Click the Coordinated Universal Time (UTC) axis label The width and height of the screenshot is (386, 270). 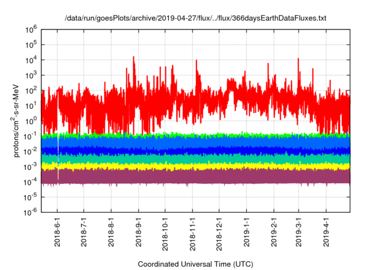194,264
